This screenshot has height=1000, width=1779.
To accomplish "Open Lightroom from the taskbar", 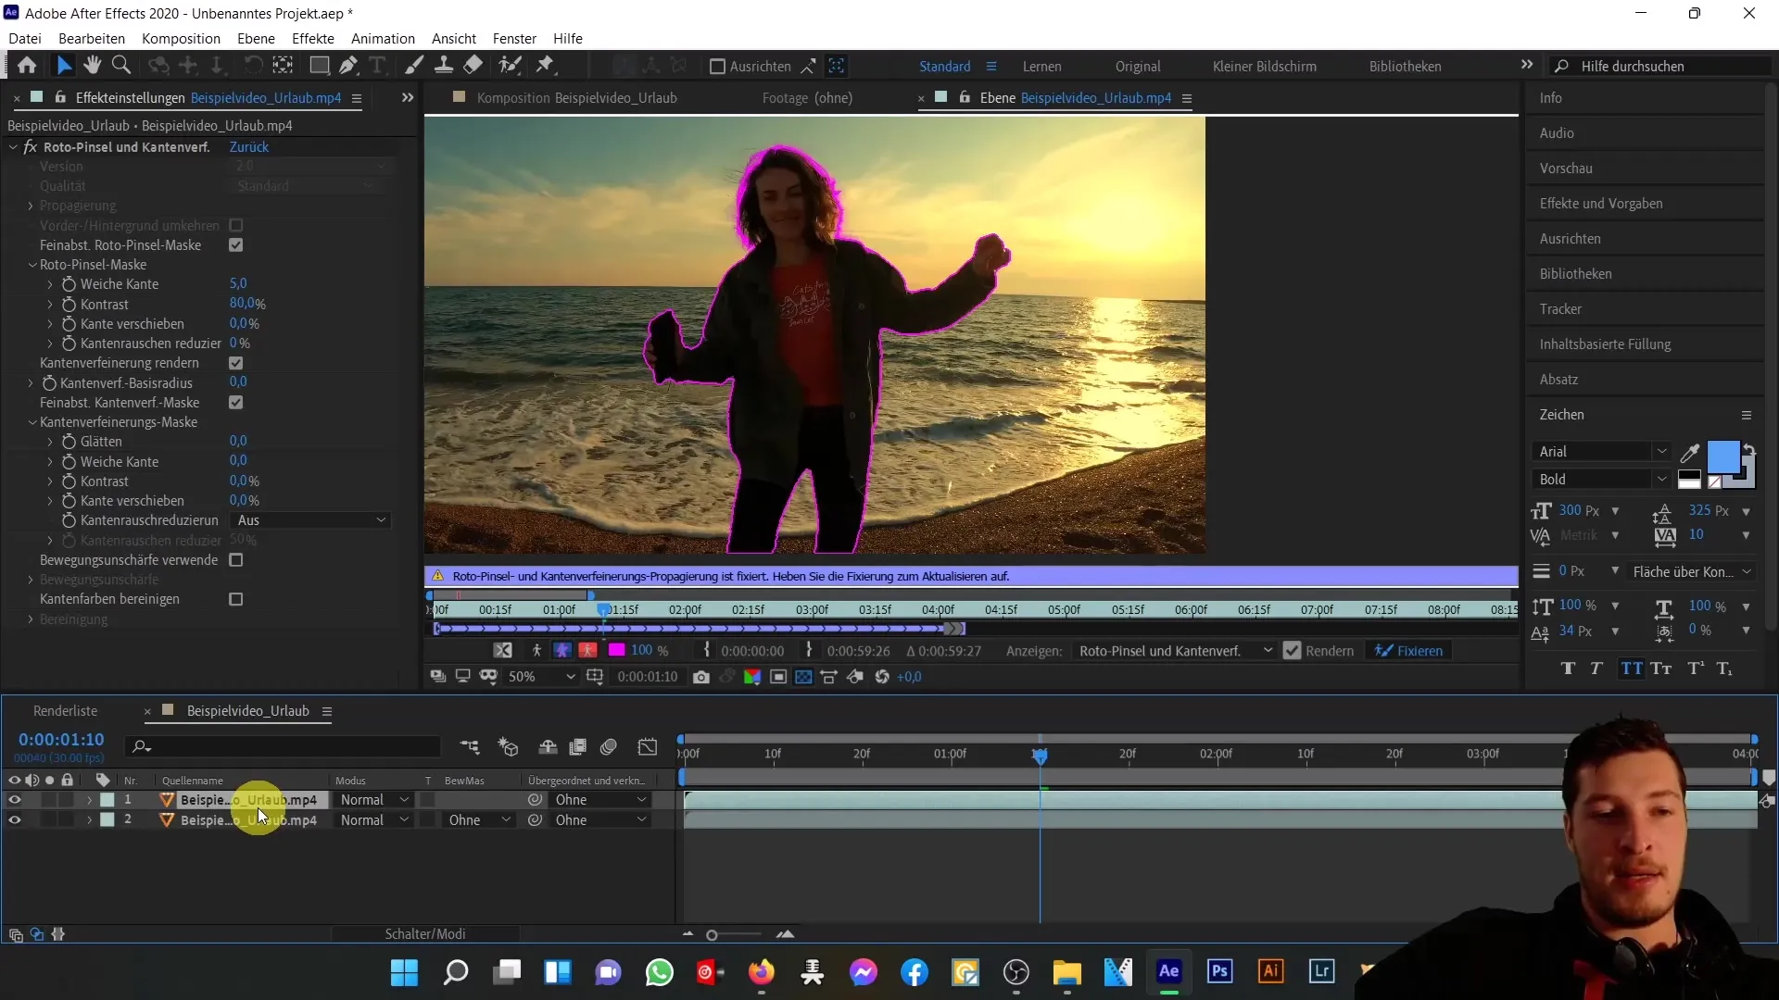I will coord(1321,971).
